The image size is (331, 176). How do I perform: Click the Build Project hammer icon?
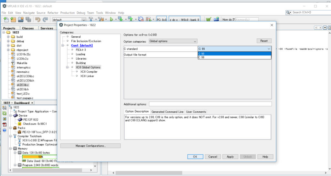91,19
